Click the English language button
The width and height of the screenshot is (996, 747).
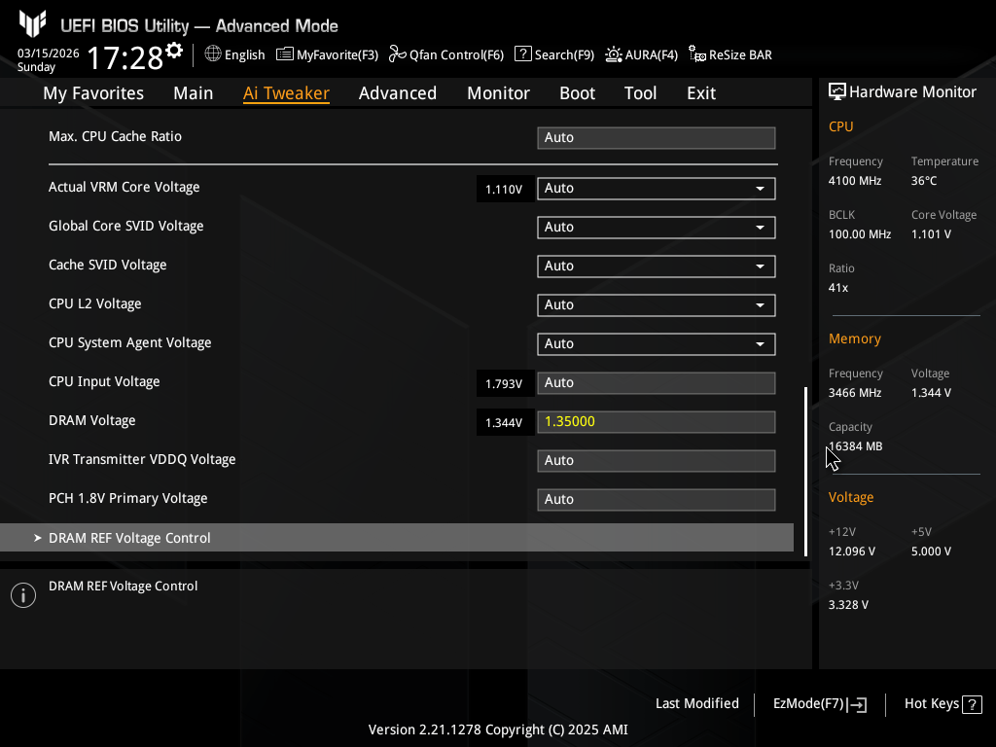[x=244, y=55]
